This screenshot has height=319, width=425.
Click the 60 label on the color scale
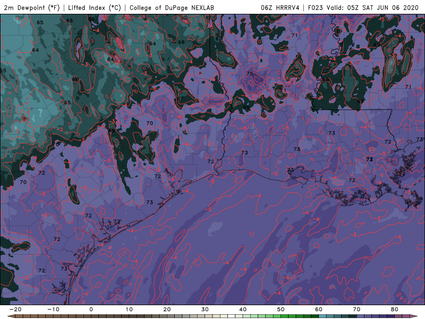pos(319,309)
